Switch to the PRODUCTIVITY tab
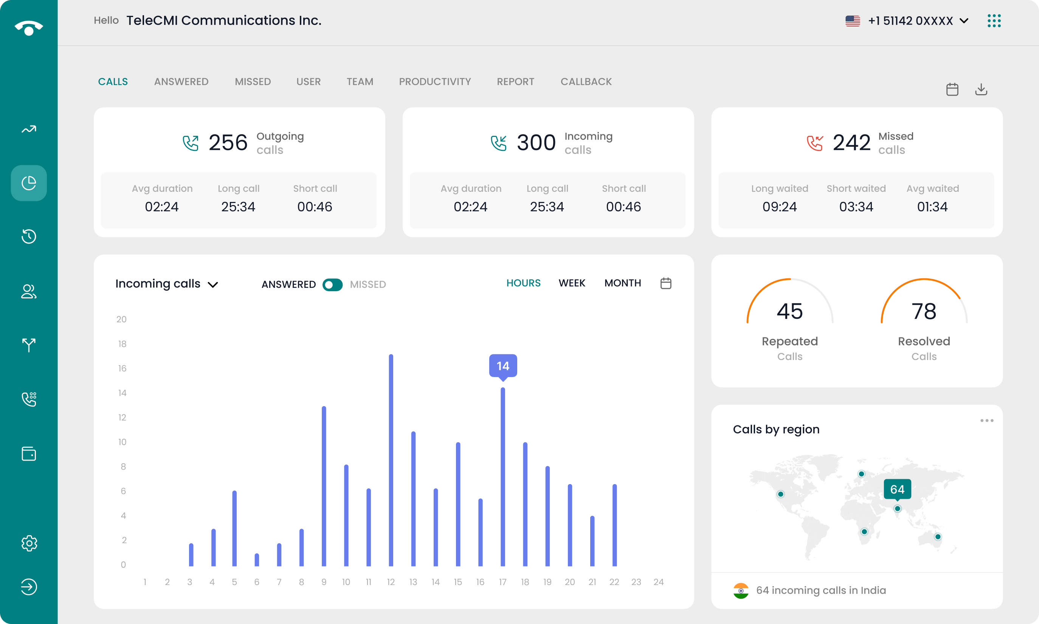 (435, 82)
